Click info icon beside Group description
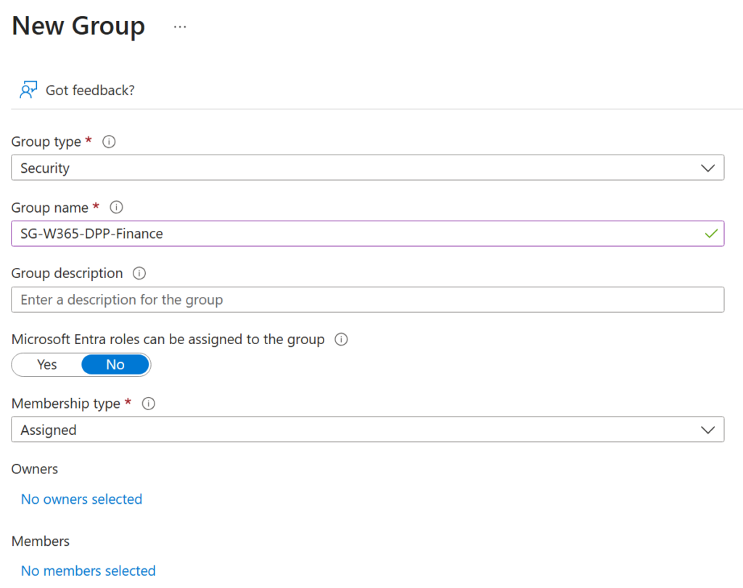 (140, 274)
